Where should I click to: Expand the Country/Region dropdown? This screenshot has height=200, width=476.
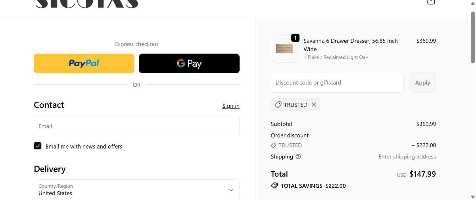pos(136,190)
